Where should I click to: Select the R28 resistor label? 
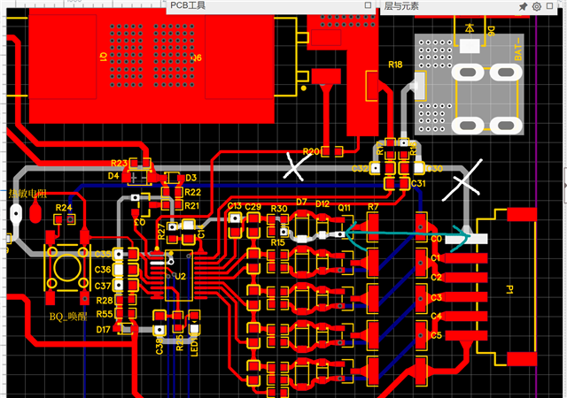click(x=105, y=301)
